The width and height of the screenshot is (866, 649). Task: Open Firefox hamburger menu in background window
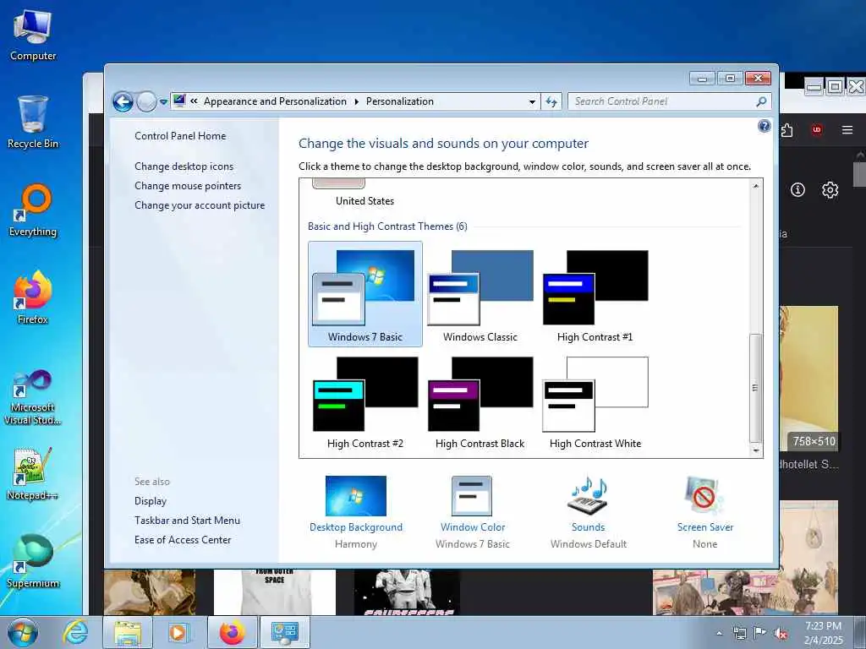[847, 130]
